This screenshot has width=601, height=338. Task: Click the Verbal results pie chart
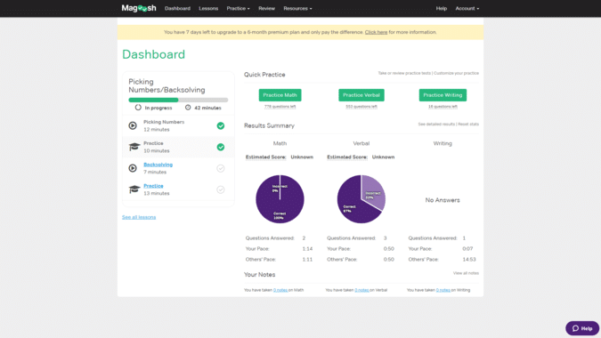(361, 199)
